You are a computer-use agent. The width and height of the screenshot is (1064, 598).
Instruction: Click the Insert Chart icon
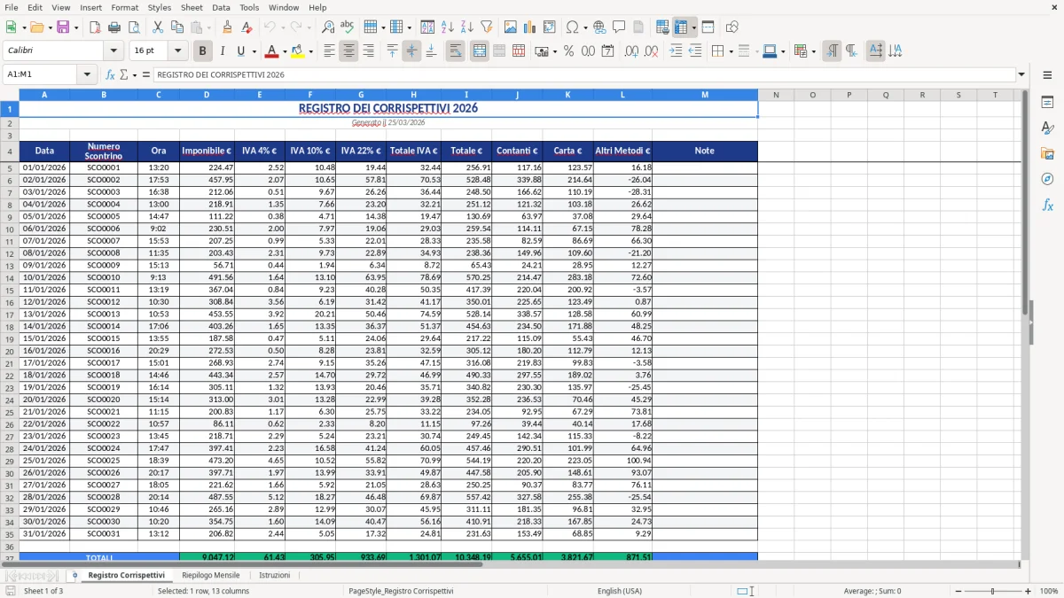531,27
